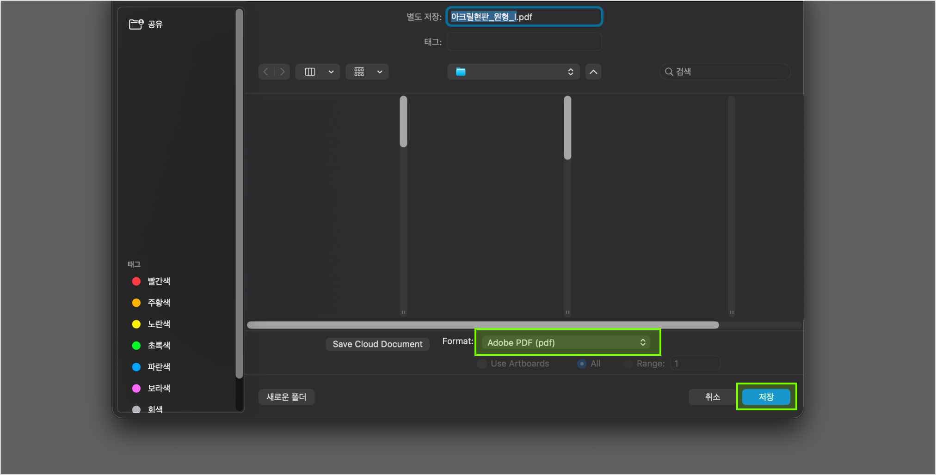The height and width of the screenshot is (475, 936).
Task: Click the Save Cloud Document button
Action: tap(377, 344)
